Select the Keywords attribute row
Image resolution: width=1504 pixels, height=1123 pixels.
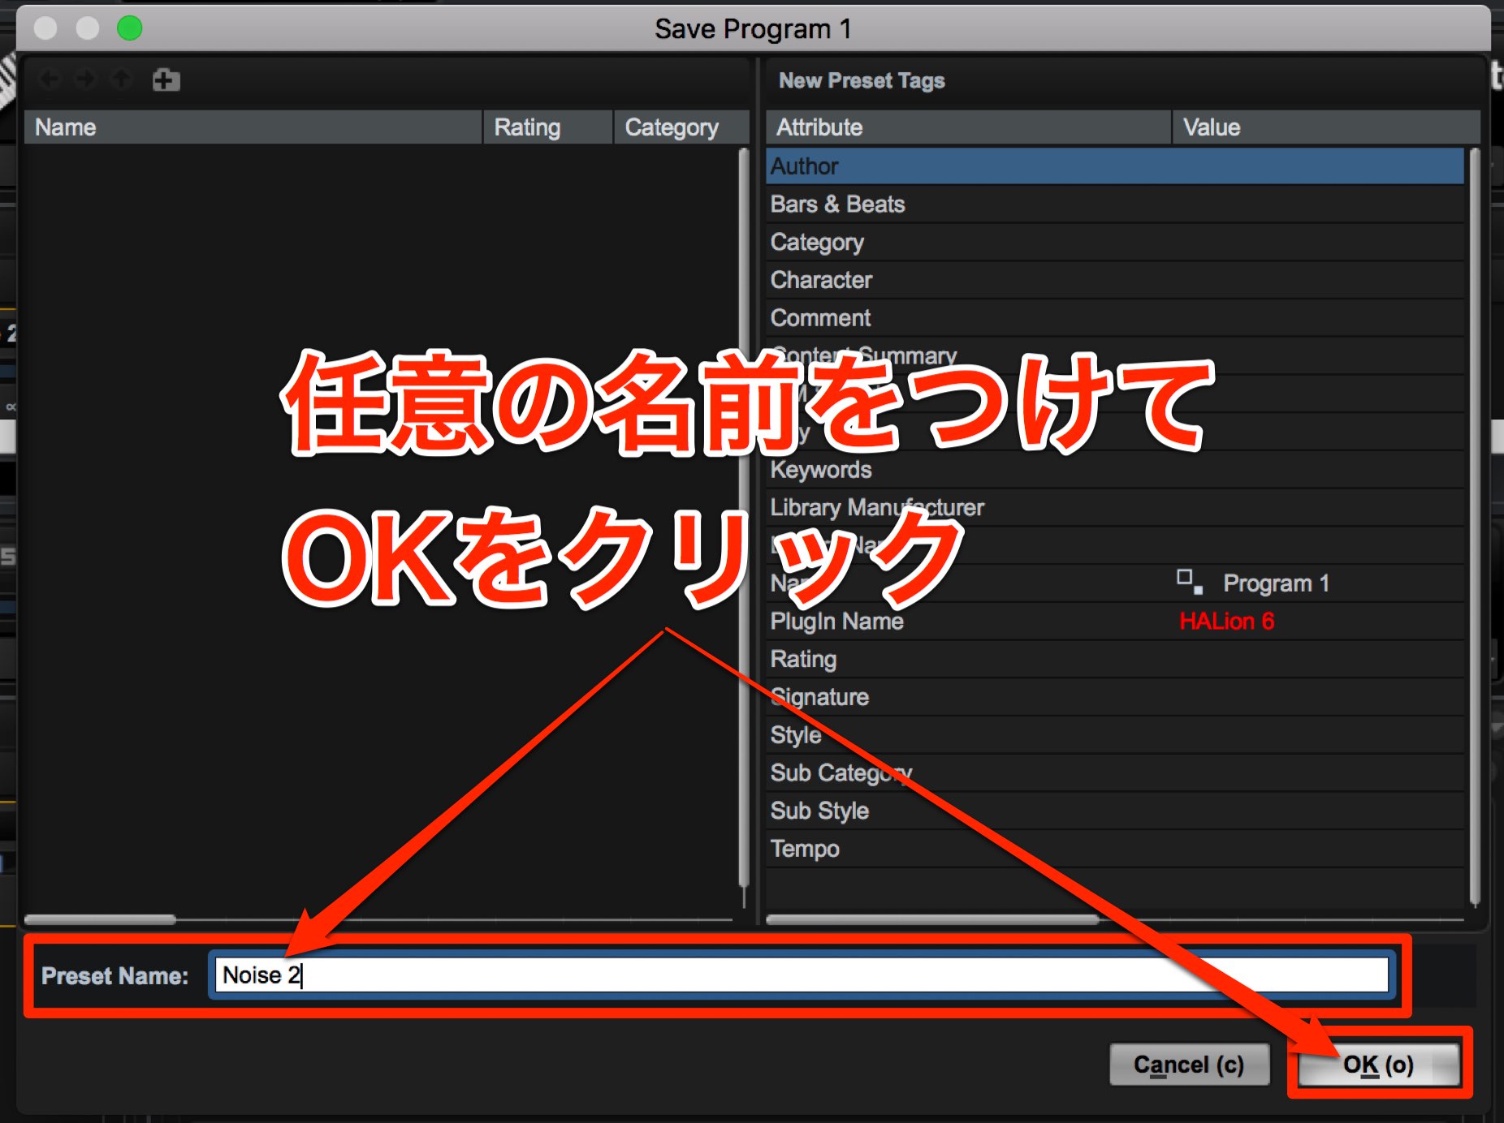[1115, 470]
